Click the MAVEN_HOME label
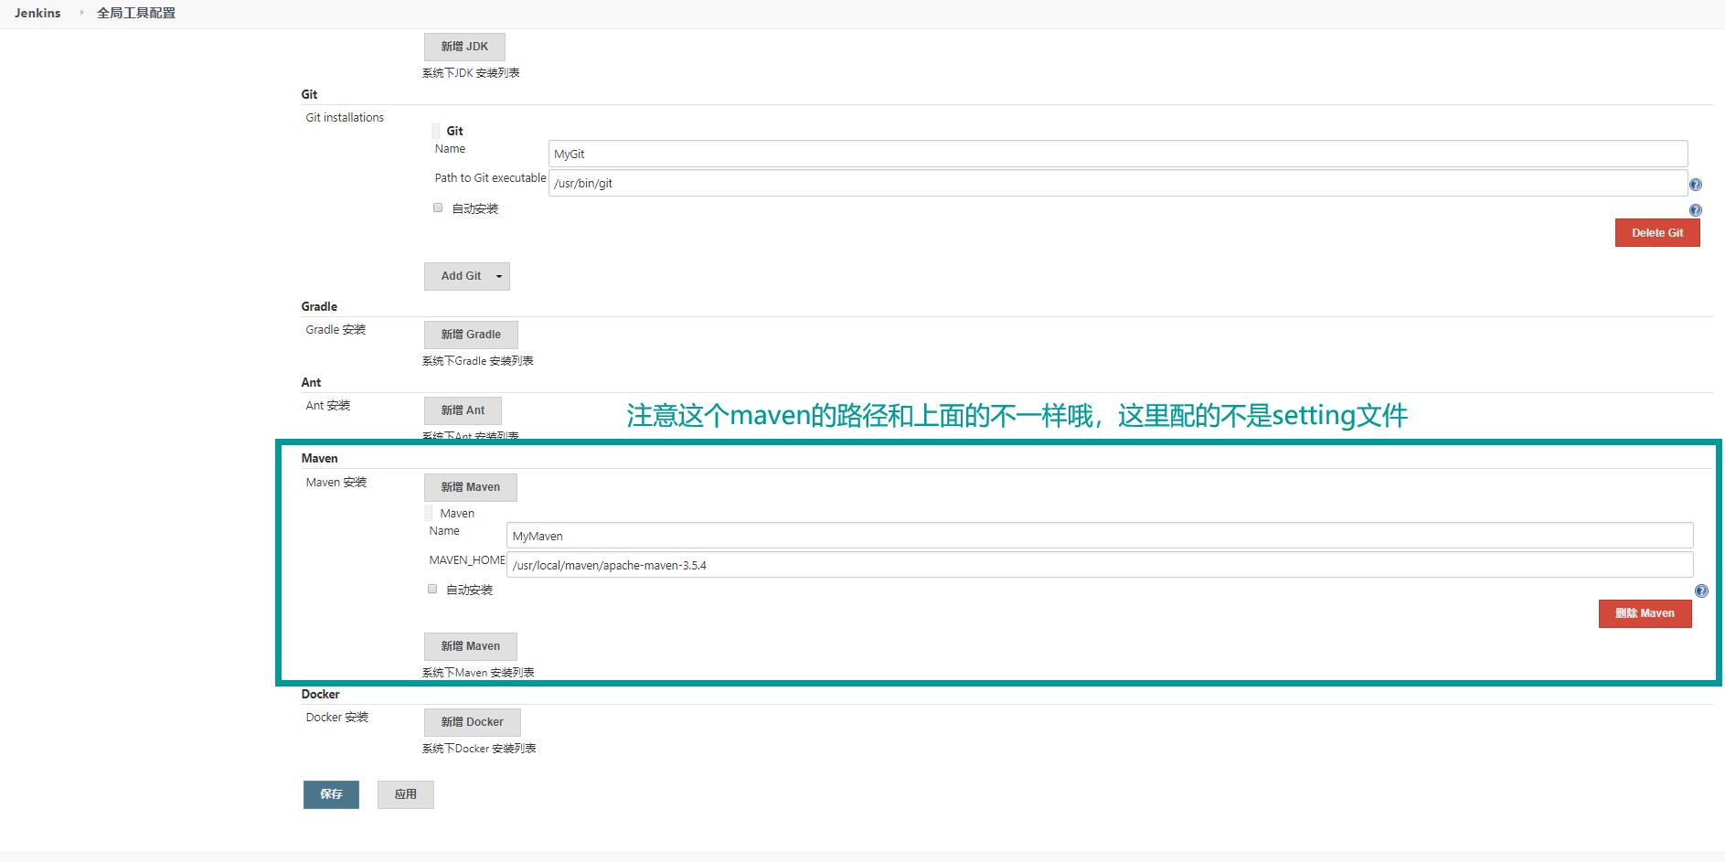The width and height of the screenshot is (1725, 862). (467, 559)
